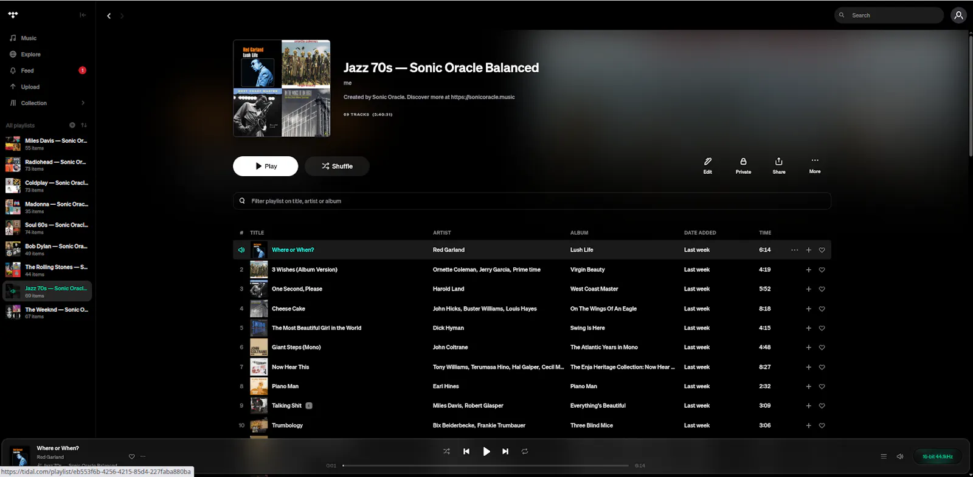Sort by the ALBUM column header
The image size is (973, 477).
click(x=579, y=233)
